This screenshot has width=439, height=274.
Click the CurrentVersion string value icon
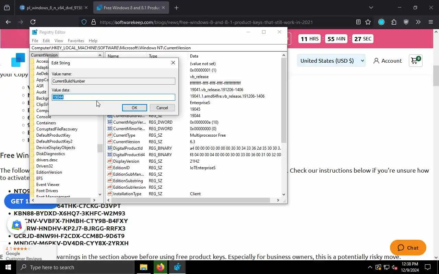click(110, 142)
